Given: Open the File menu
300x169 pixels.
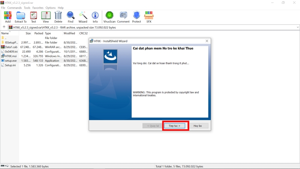Looking at the screenshot, I should point(3,8).
